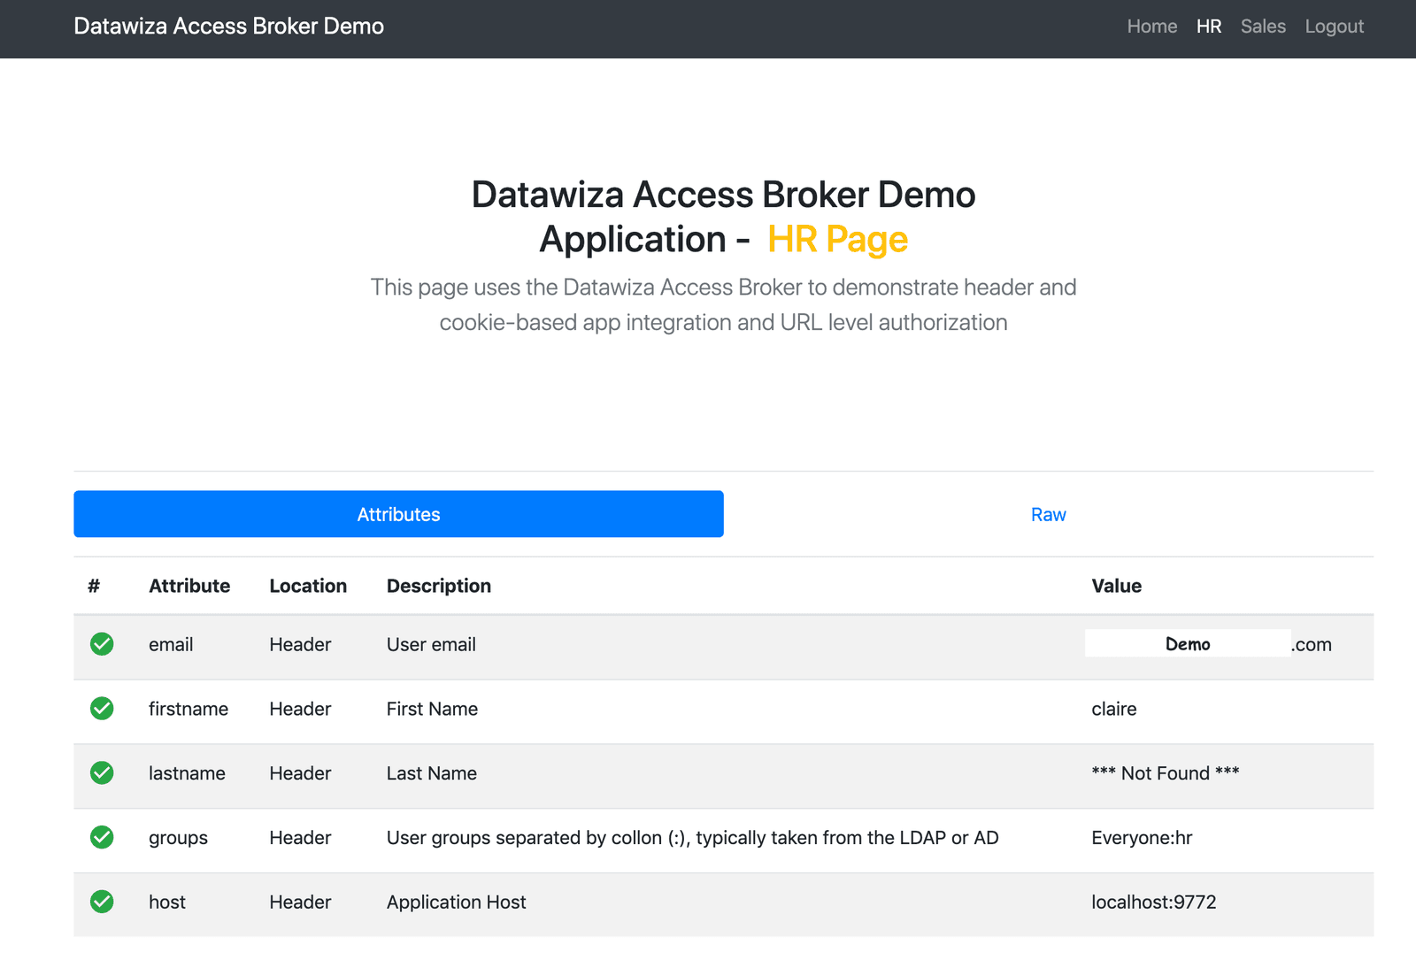Click the page subtitle about header integration
This screenshot has height=960, width=1416.
coord(723,304)
